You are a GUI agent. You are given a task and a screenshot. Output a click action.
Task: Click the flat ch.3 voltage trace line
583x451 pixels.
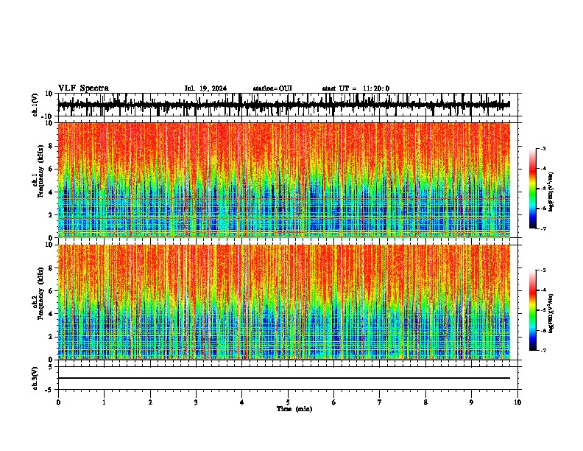283,378
